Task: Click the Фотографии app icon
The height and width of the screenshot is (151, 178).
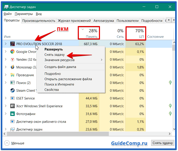Action: [x=12, y=114]
